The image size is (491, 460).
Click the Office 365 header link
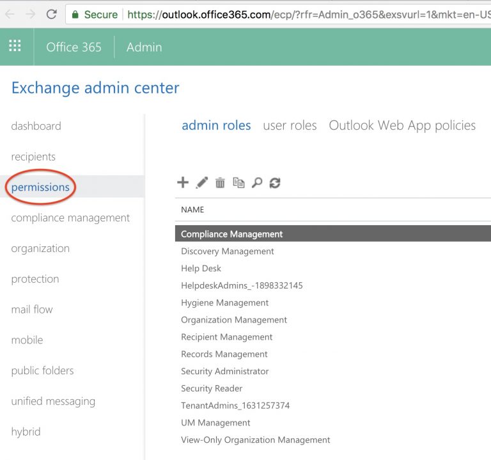coord(74,47)
